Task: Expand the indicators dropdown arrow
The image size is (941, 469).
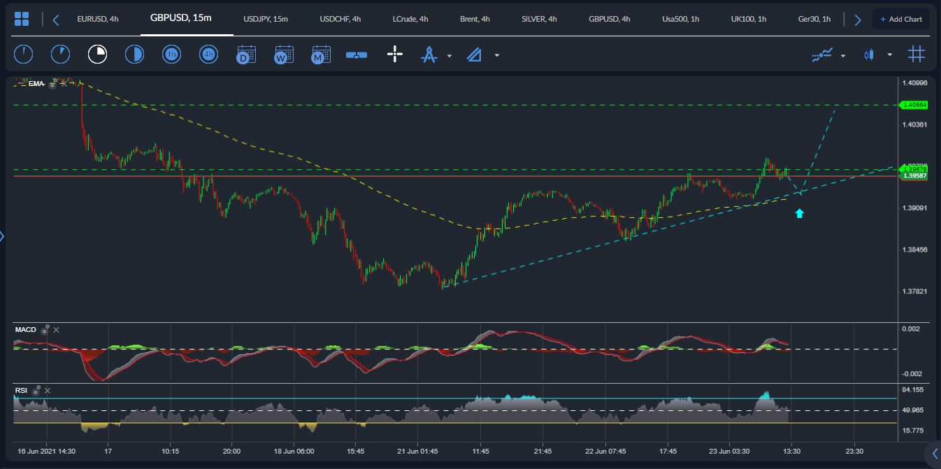Action: 843,55
